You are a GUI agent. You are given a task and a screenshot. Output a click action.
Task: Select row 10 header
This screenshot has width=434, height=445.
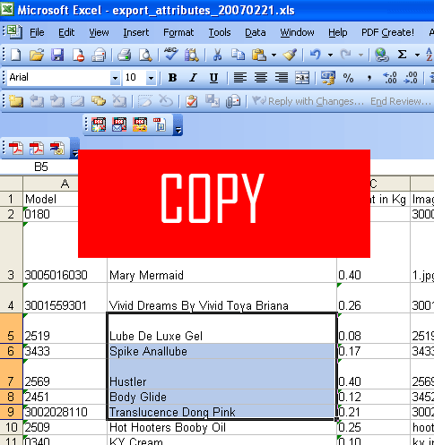(x=12, y=427)
